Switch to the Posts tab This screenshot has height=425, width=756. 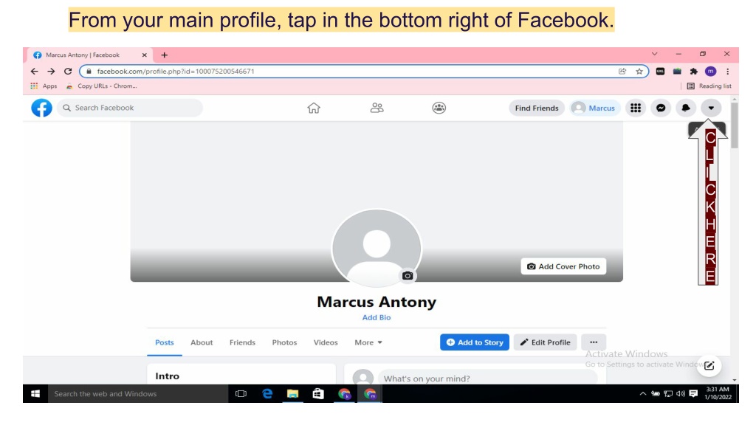pos(165,342)
